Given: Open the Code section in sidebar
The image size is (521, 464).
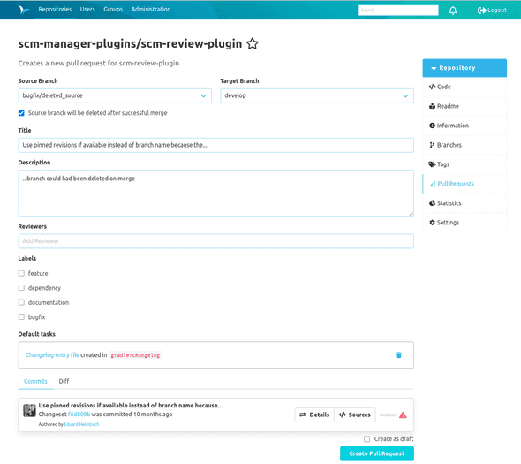Looking at the screenshot, I should (464, 87).
